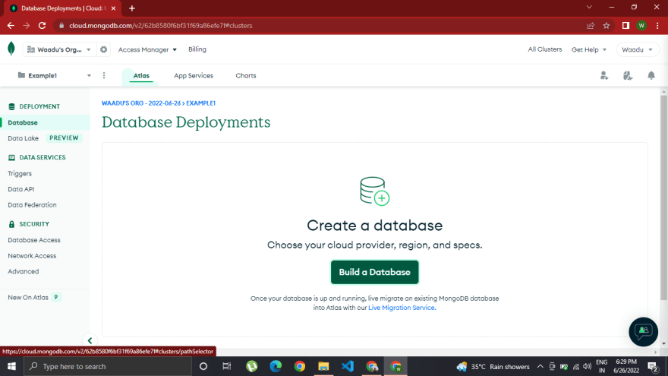This screenshot has width=668, height=376.
Task: Open Windows notification center
Action: (653, 366)
